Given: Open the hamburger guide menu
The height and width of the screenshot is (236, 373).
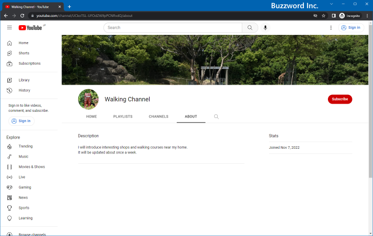Looking at the screenshot, I should 9,28.
